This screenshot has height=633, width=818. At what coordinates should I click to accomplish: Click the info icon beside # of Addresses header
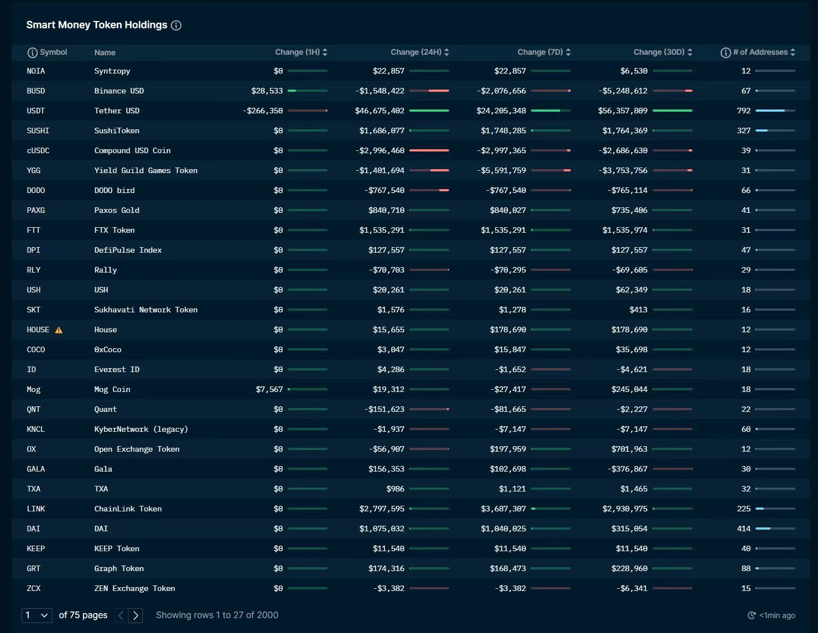tap(725, 52)
